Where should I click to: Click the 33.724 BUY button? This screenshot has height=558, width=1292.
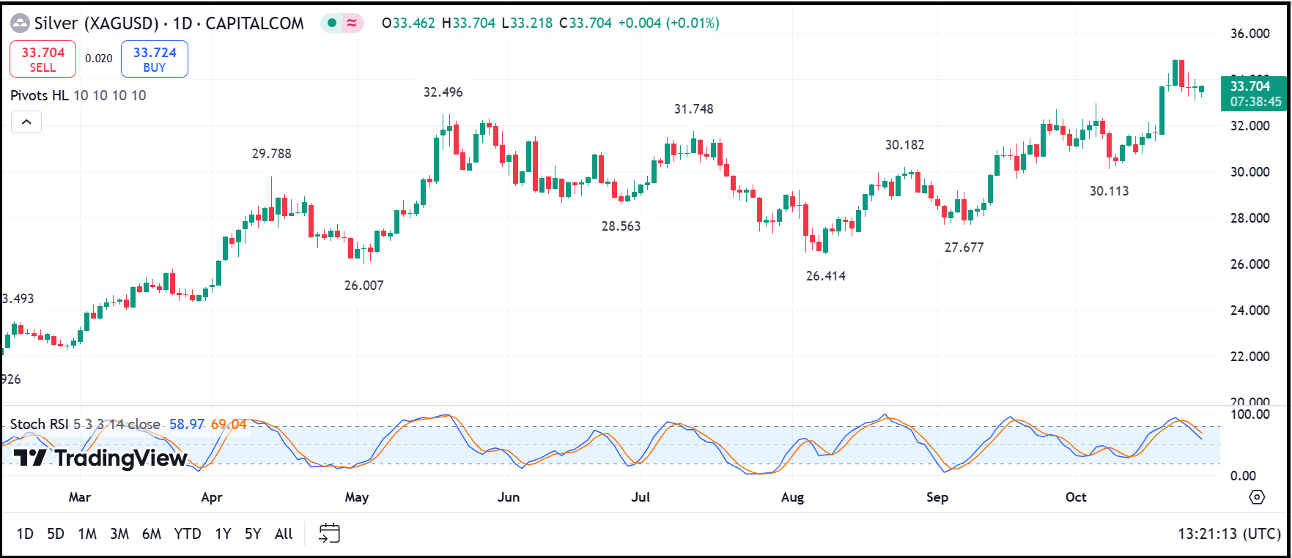155,59
